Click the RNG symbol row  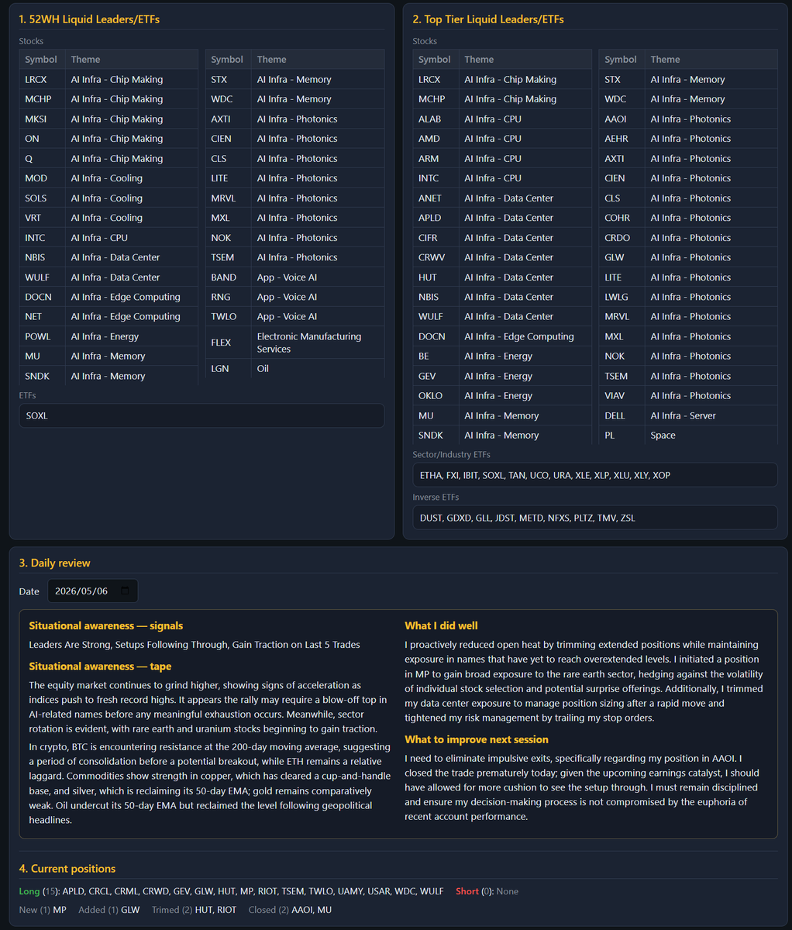(x=295, y=297)
